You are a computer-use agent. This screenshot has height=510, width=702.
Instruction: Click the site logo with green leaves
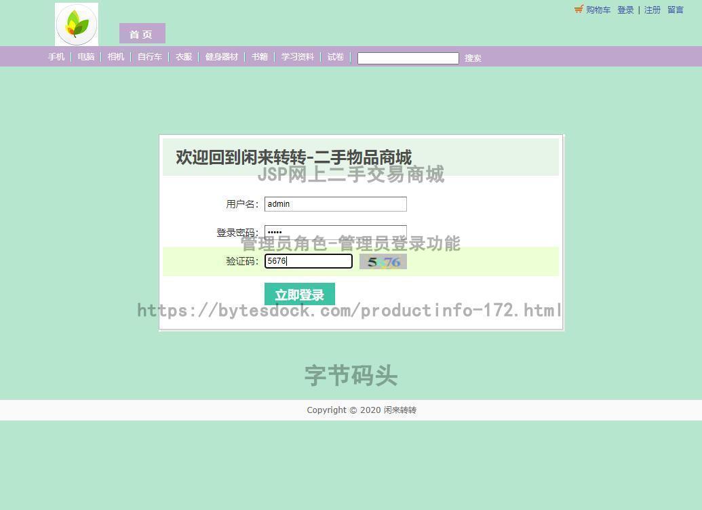[x=76, y=24]
